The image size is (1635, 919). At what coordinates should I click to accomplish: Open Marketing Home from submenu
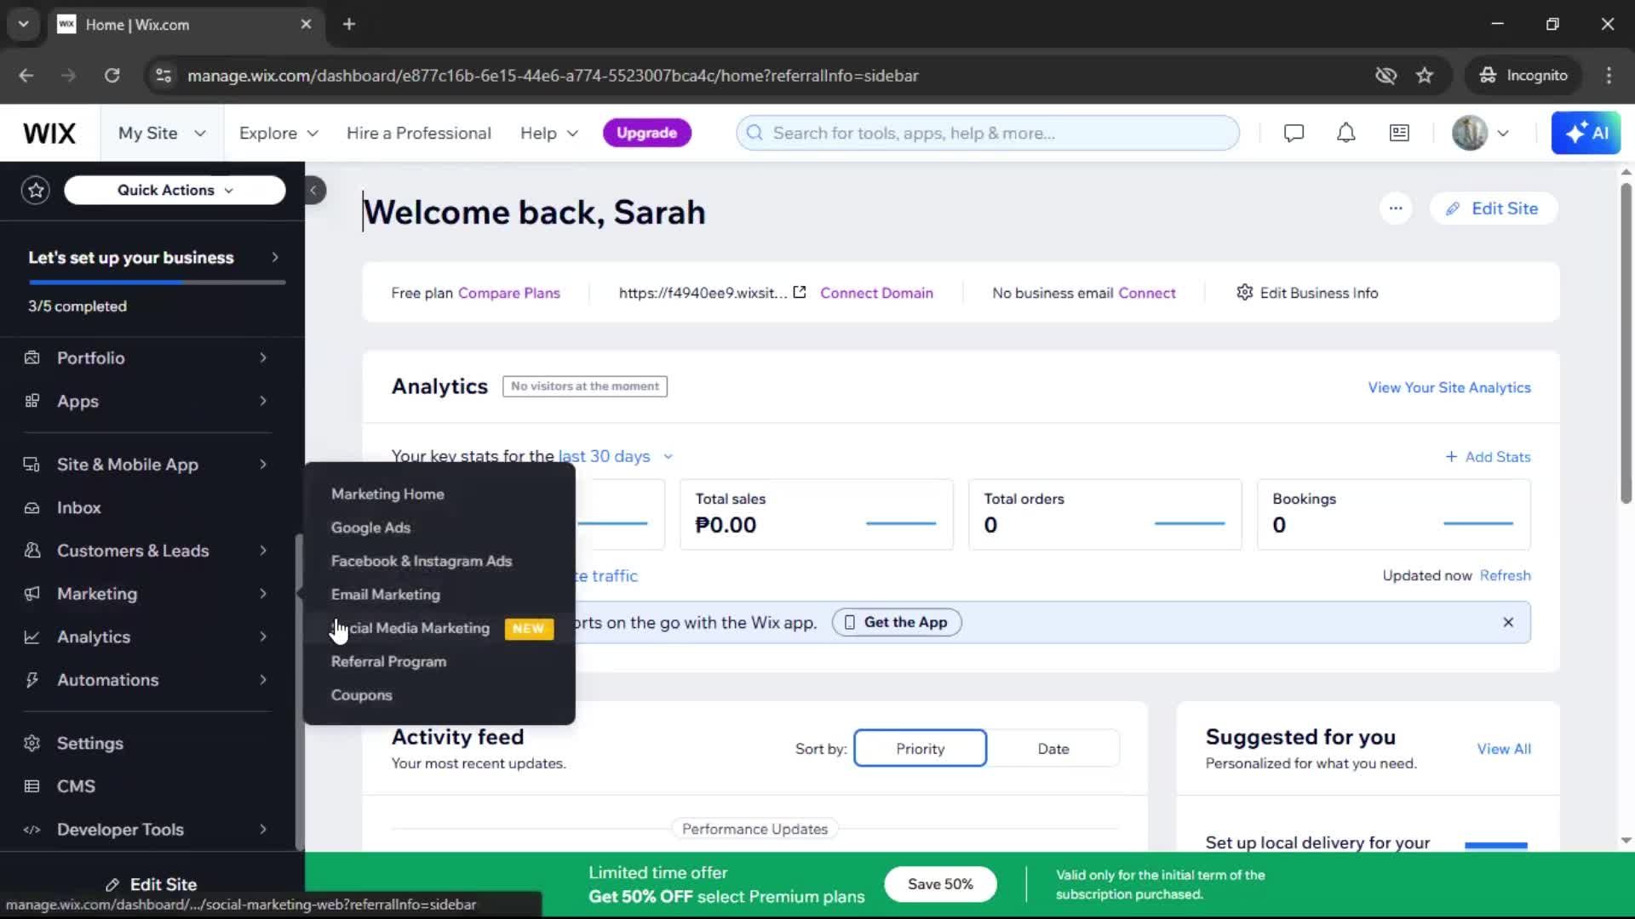click(x=387, y=494)
